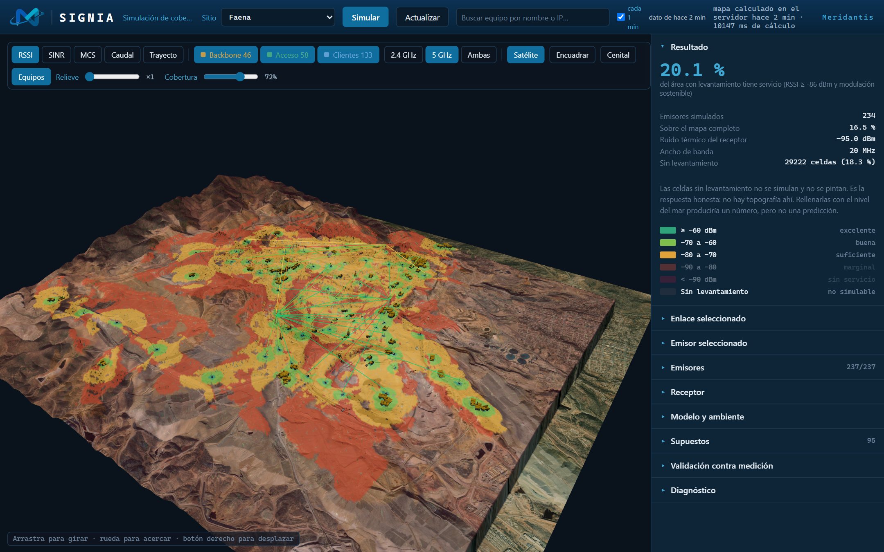Switch to the RSSI map view
The width and height of the screenshot is (884, 552).
pyautogui.click(x=25, y=55)
